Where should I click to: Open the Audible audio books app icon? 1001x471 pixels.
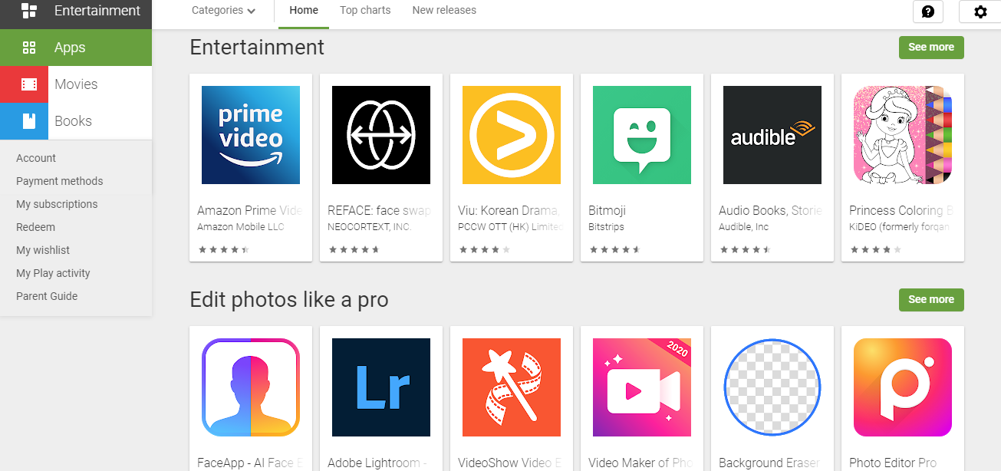tap(772, 135)
